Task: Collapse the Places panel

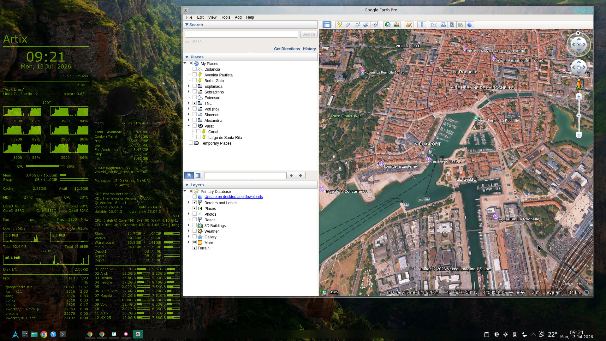Action: click(x=187, y=57)
